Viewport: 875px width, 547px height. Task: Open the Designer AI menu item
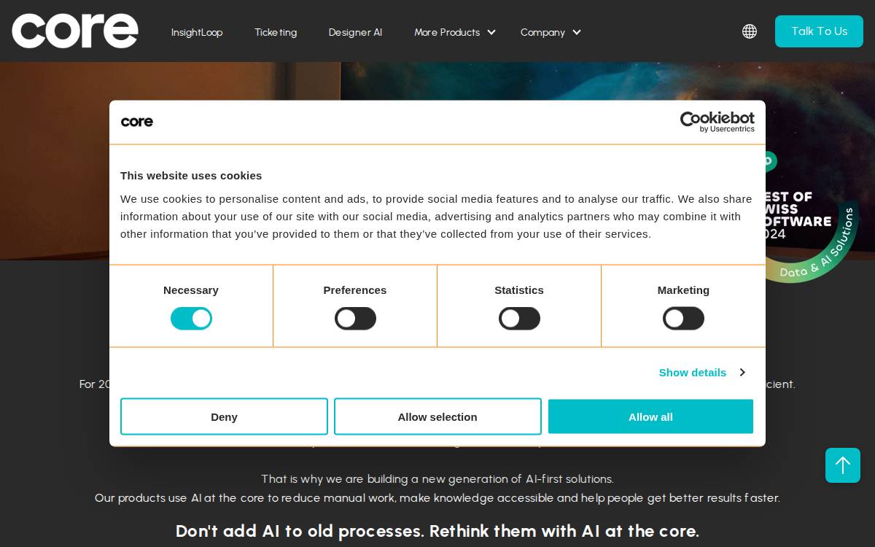tap(355, 32)
